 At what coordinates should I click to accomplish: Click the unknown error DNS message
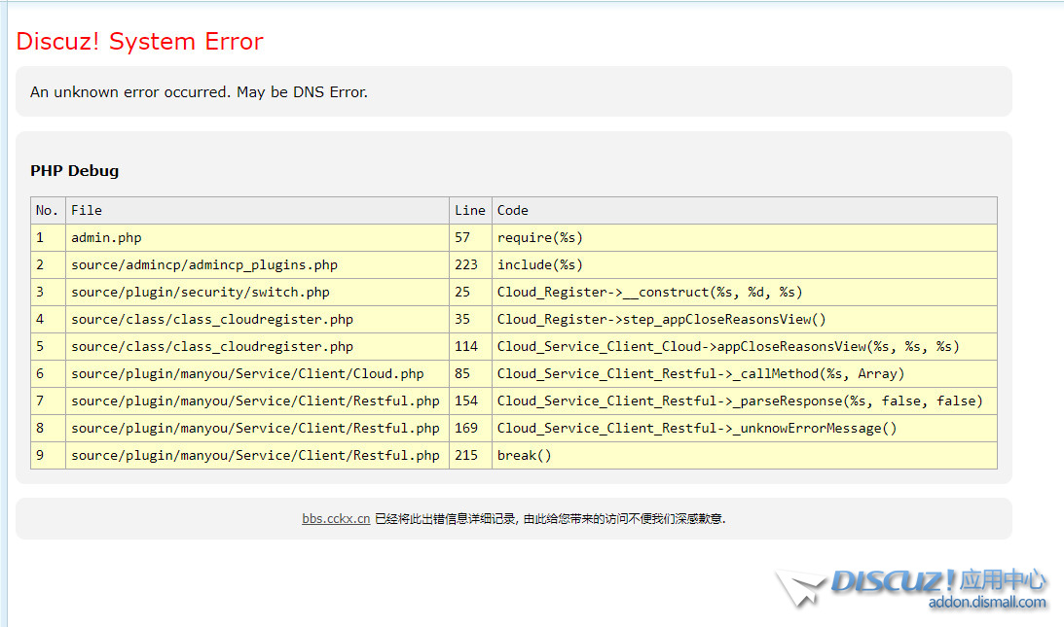click(199, 92)
